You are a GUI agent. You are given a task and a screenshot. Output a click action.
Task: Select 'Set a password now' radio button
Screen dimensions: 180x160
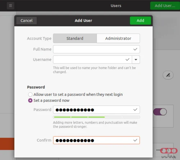tap(30, 101)
